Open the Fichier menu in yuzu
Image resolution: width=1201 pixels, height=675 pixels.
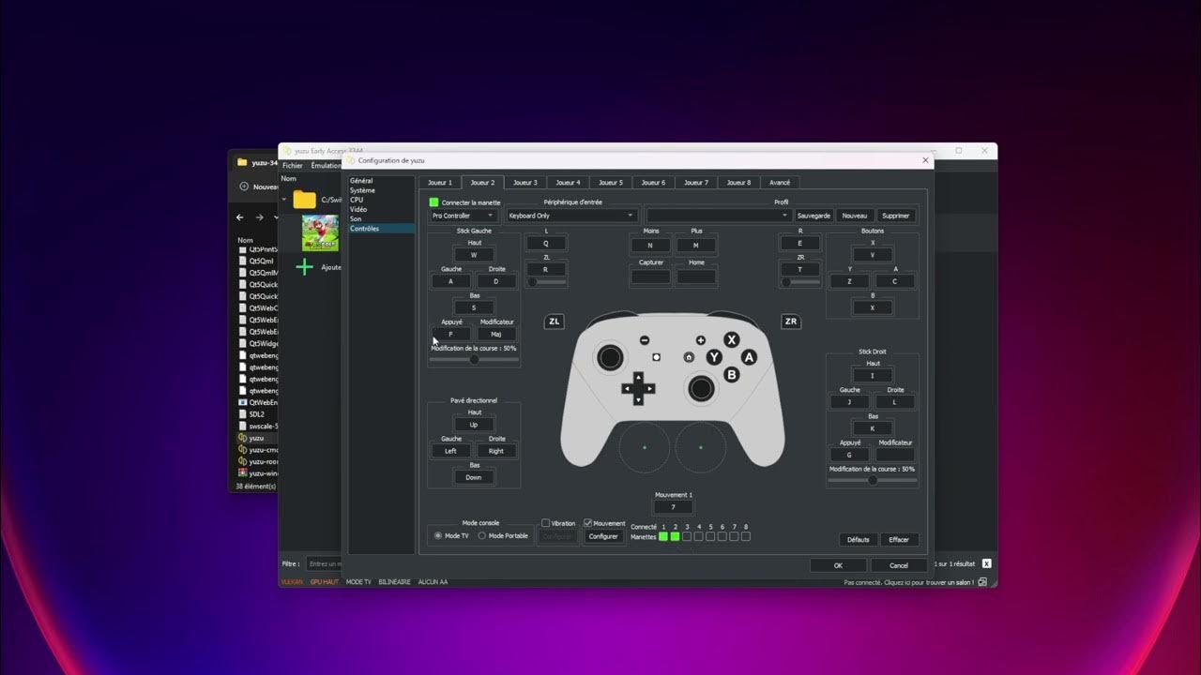point(293,166)
